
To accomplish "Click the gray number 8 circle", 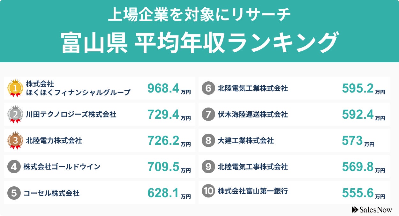I will [x=208, y=141].
